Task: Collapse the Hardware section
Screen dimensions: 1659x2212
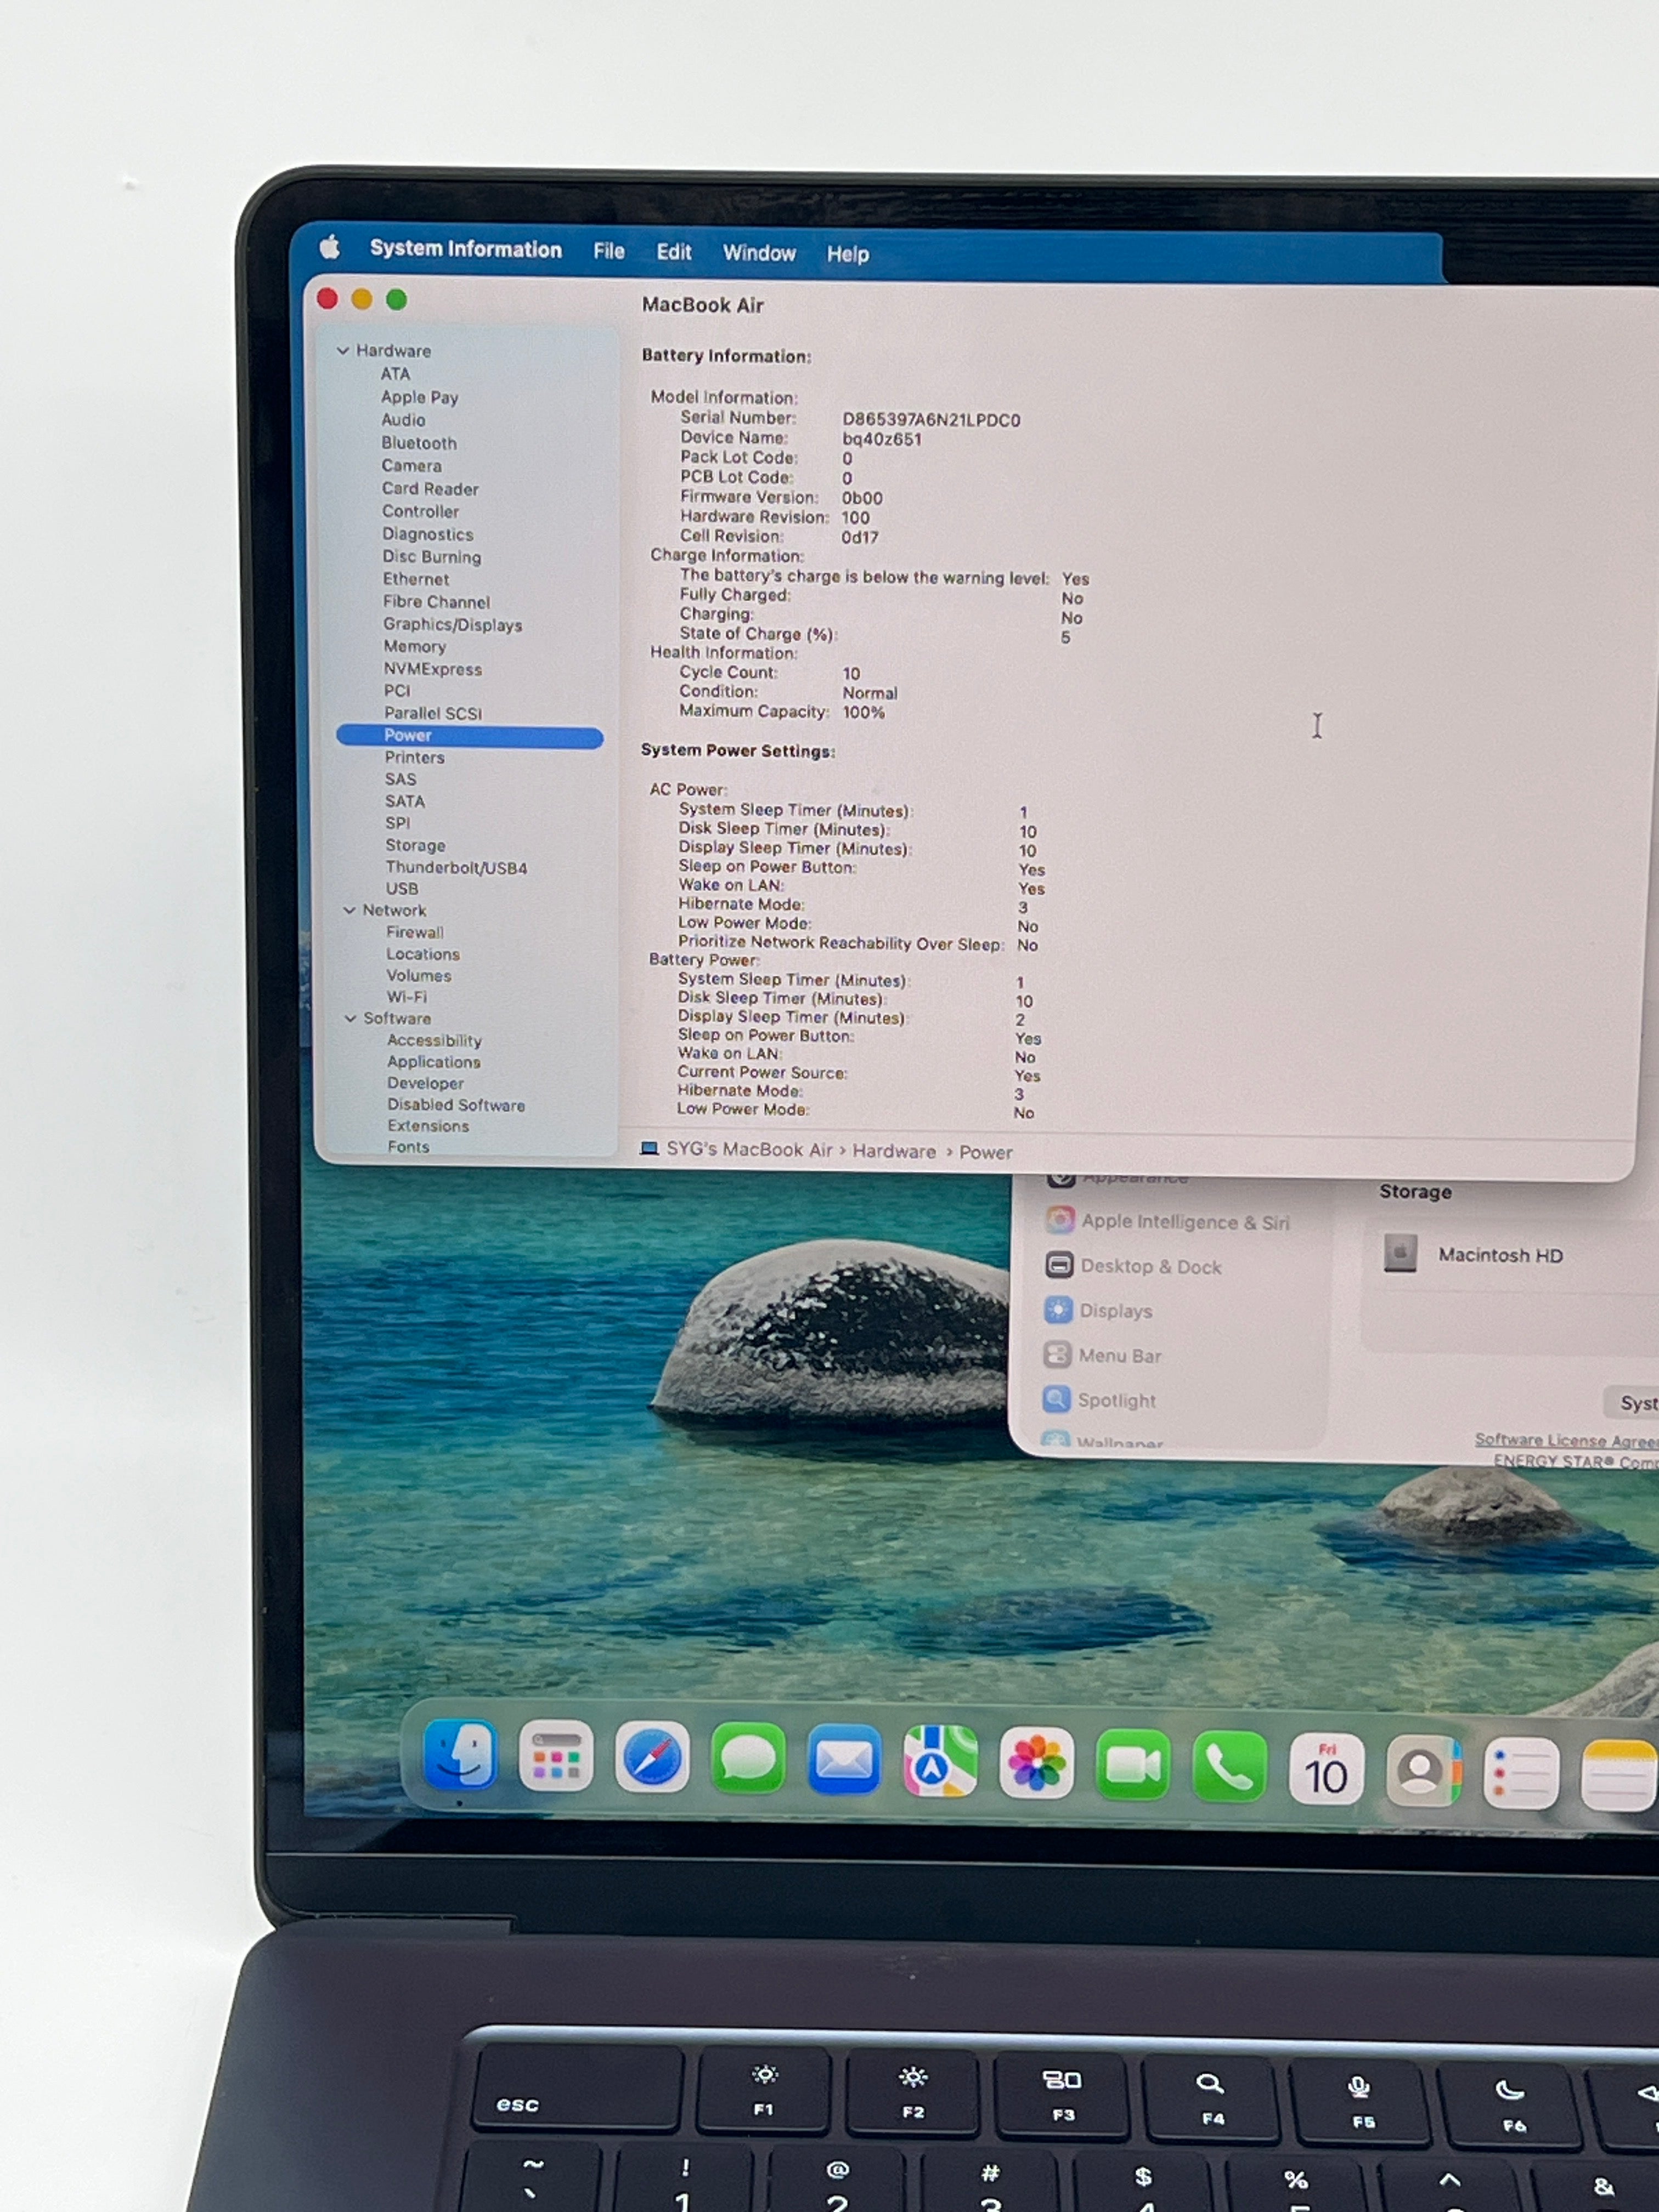Action: 342,350
